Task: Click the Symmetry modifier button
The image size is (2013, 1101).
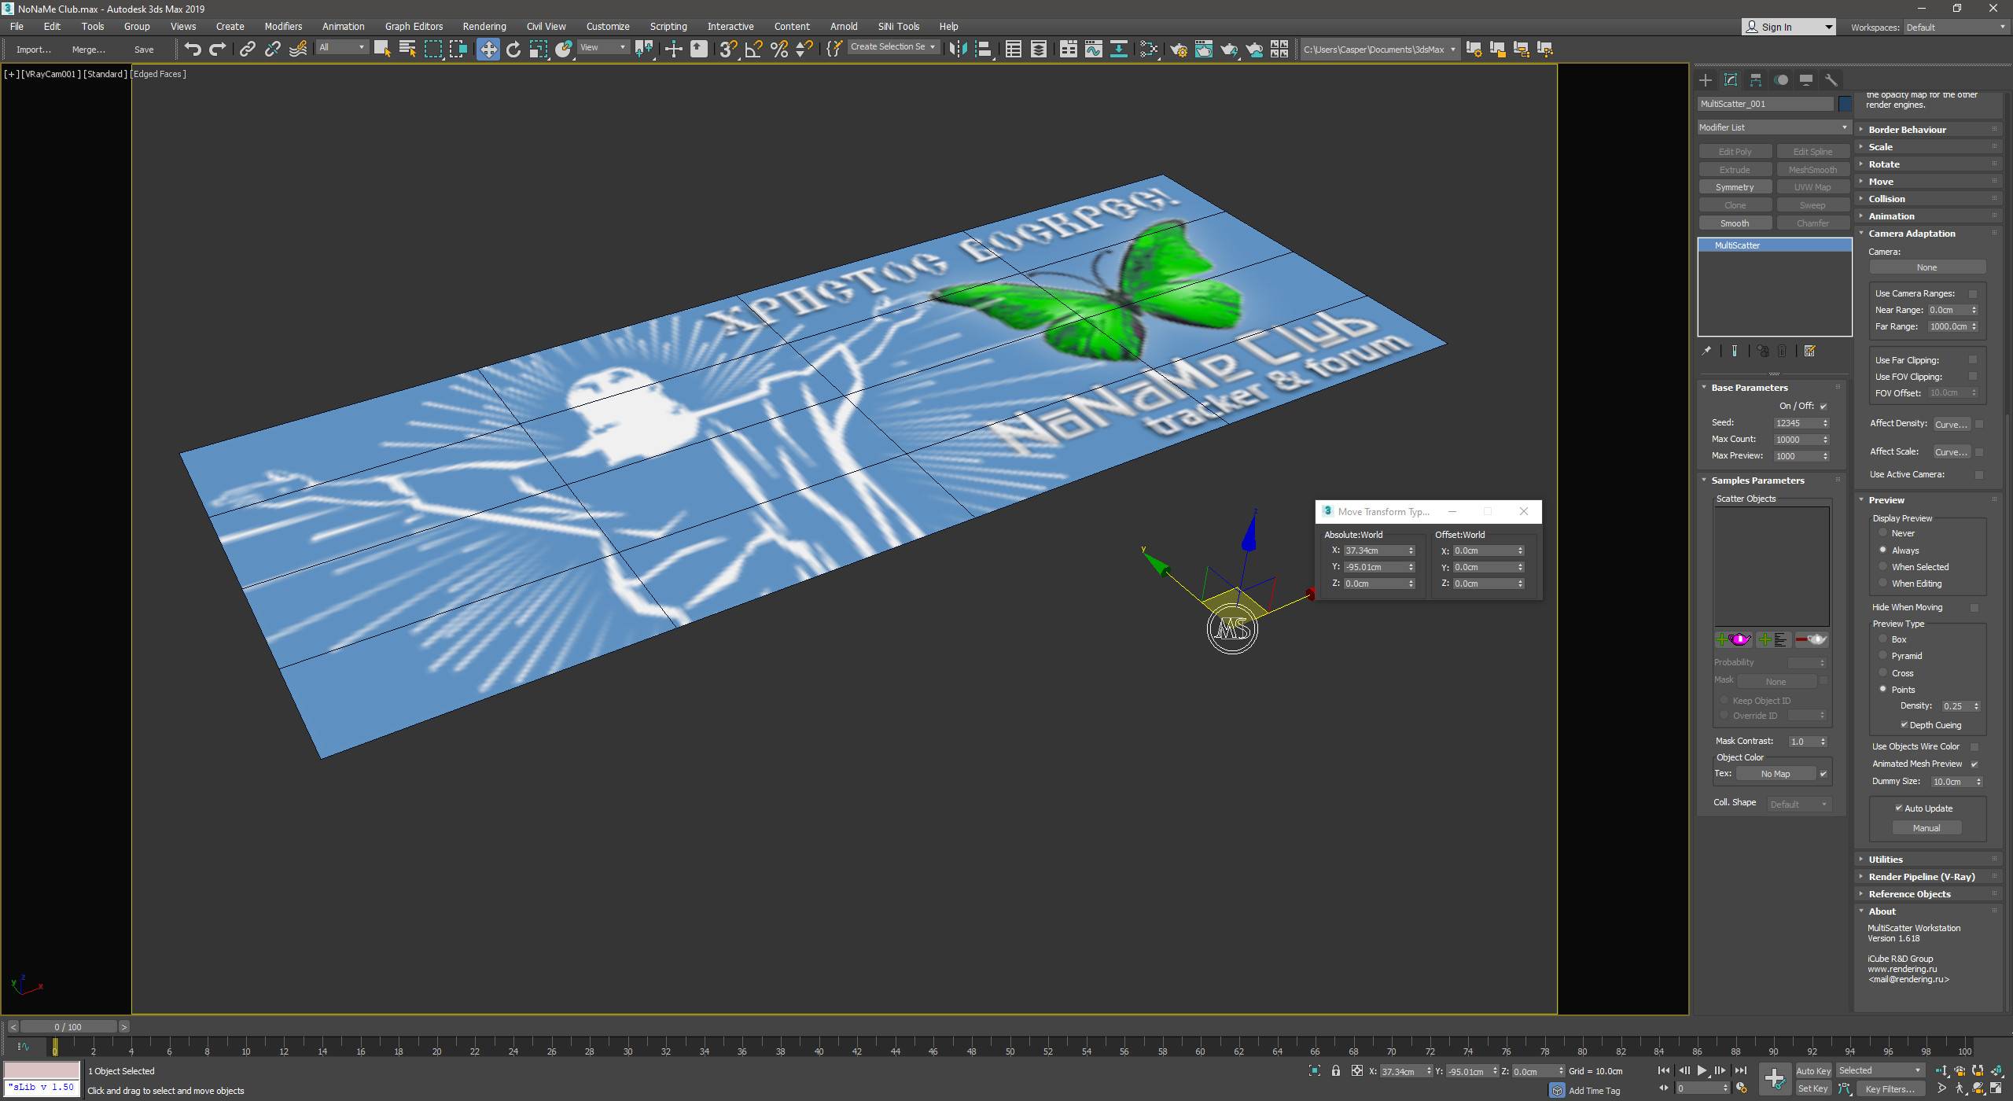Action: click(1735, 187)
